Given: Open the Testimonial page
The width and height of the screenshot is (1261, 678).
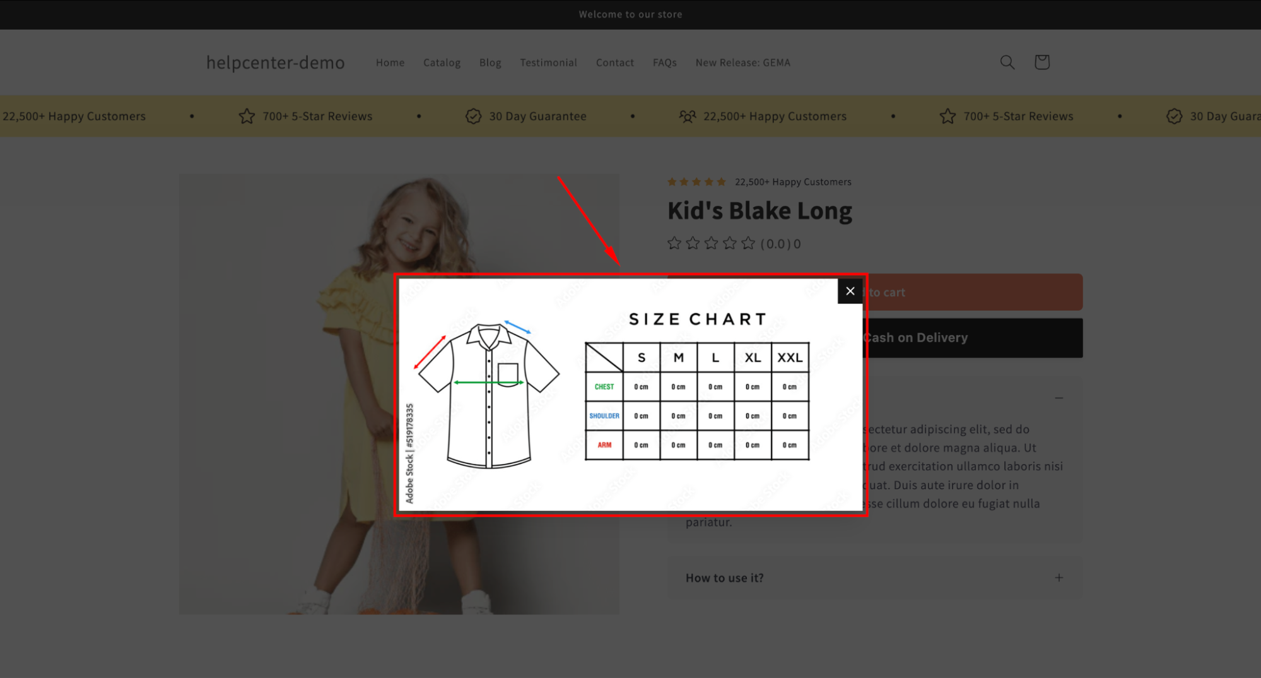Looking at the screenshot, I should [548, 62].
